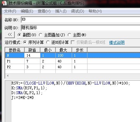
Task: Click the D:SMA(K,P2,1) formula line
Action: click(x=27, y=93)
